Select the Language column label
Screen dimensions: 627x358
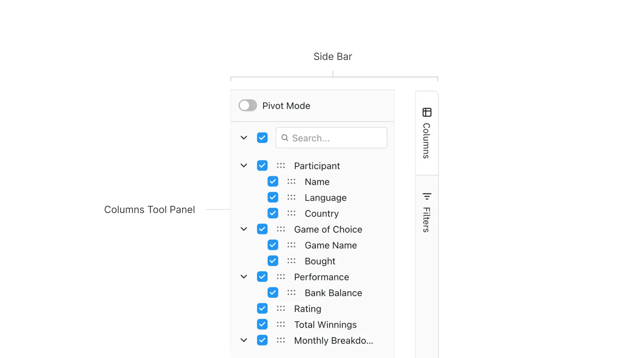(x=326, y=198)
